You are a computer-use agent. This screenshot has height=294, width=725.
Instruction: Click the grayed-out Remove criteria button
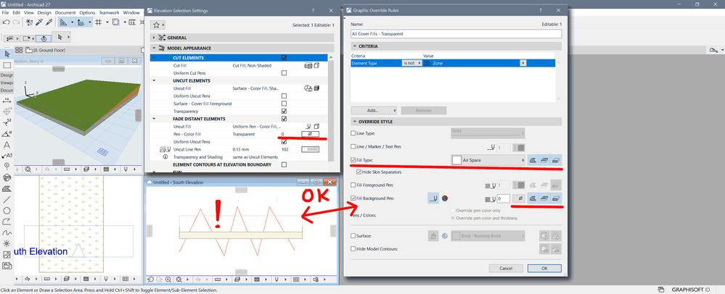click(424, 110)
